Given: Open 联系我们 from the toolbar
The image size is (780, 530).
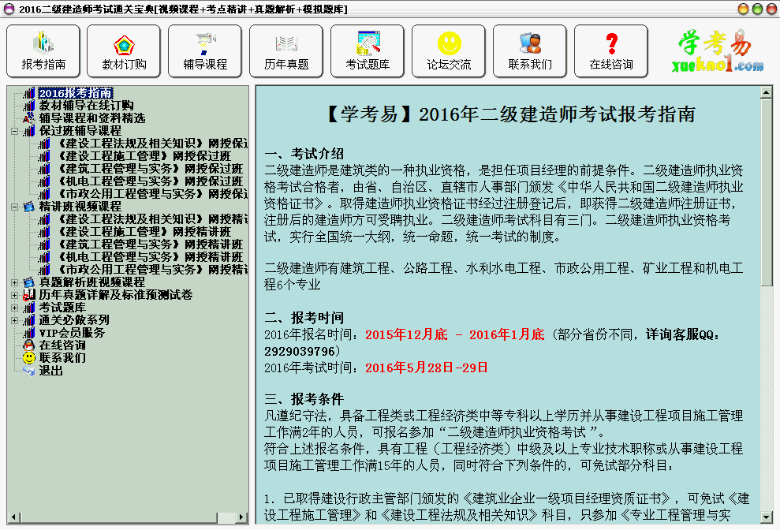Looking at the screenshot, I should 529,50.
